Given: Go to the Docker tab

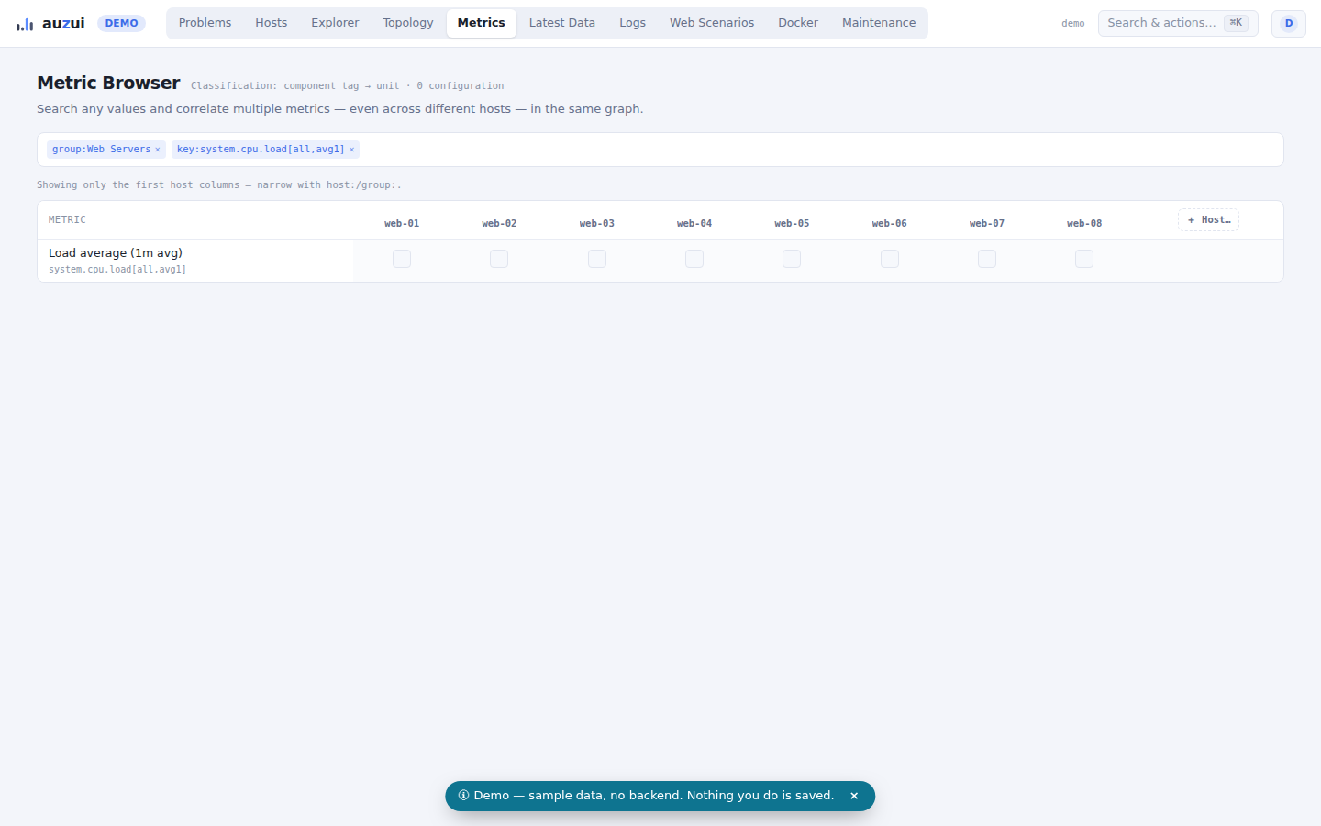Looking at the screenshot, I should coord(798,23).
